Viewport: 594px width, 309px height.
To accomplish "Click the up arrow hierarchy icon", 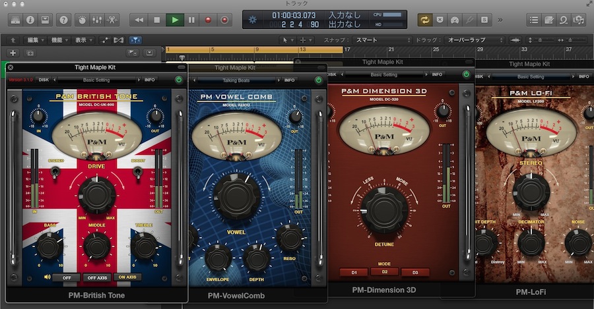I will pyautogui.click(x=13, y=40).
